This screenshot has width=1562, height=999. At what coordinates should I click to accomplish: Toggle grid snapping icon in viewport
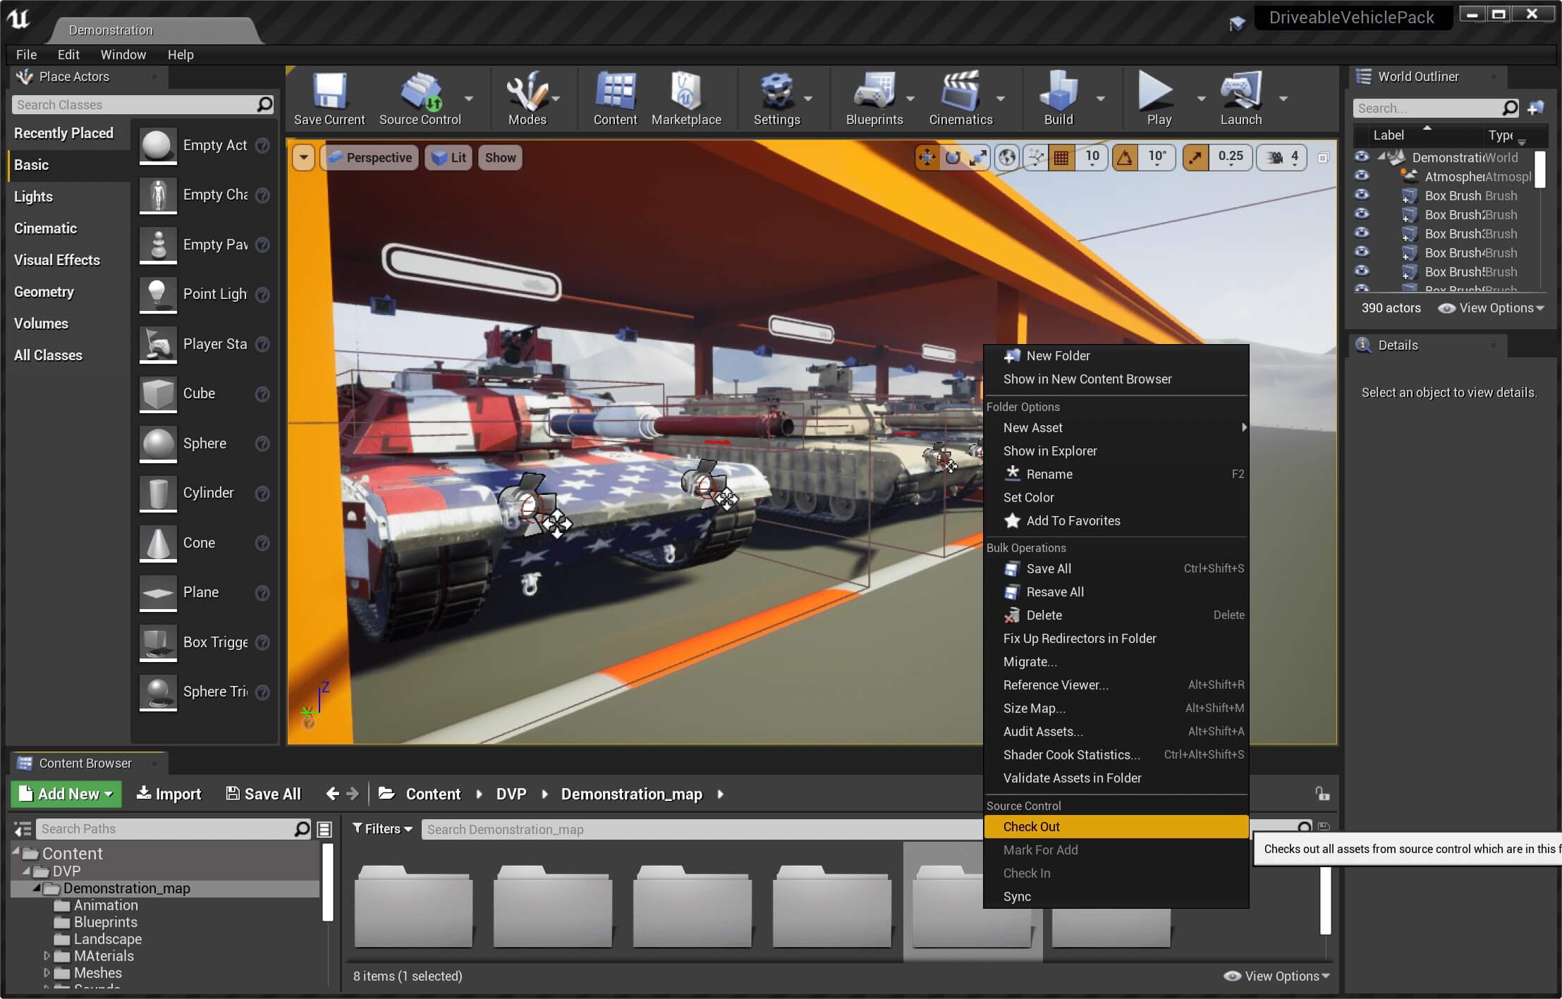pyautogui.click(x=1061, y=157)
